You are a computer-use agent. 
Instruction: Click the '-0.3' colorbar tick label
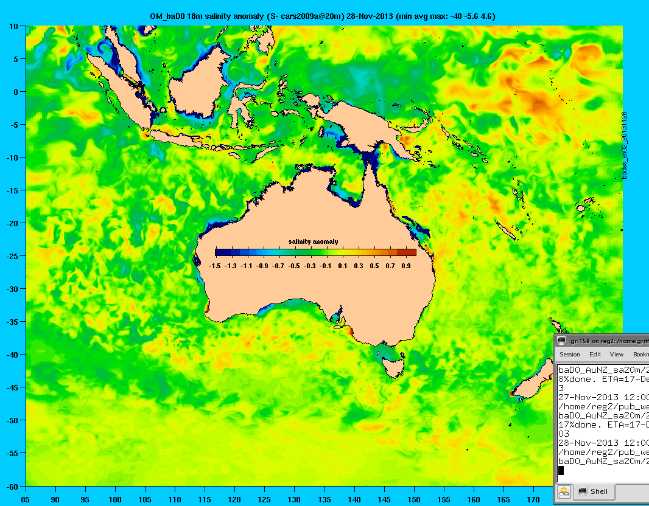tap(310, 266)
